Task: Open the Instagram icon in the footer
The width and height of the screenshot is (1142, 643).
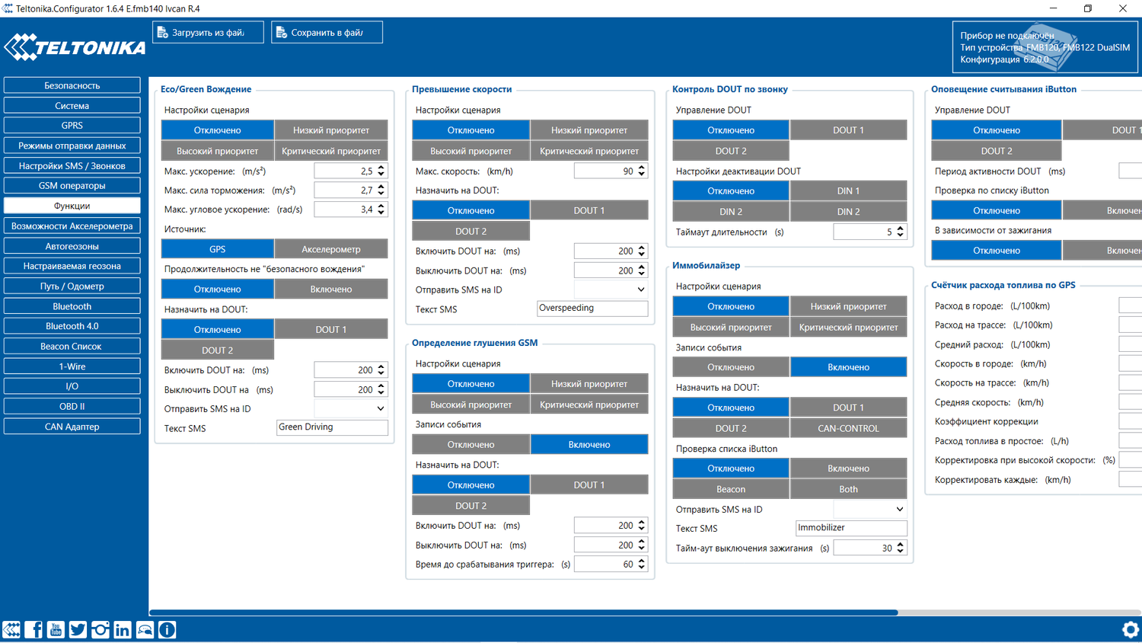Action: click(x=100, y=629)
